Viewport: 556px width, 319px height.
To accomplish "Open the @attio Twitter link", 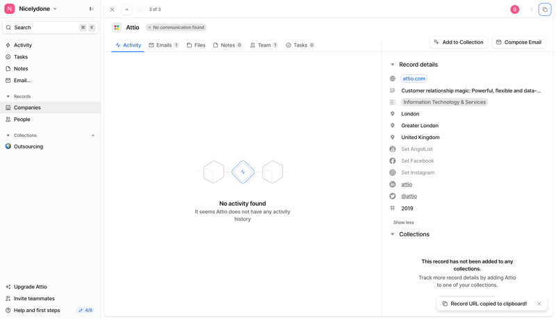I will [x=409, y=196].
